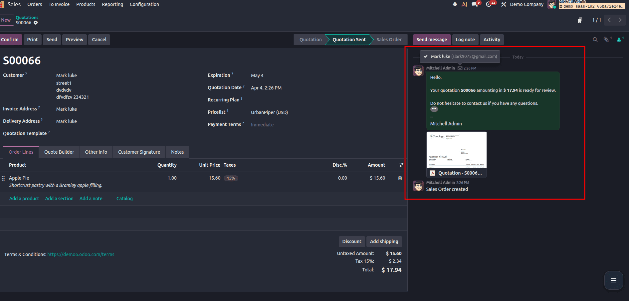The height and width of the screenshot is (301, 629).
Task: Open the livechat bubble at bottom right
Action: click(613, 280)
